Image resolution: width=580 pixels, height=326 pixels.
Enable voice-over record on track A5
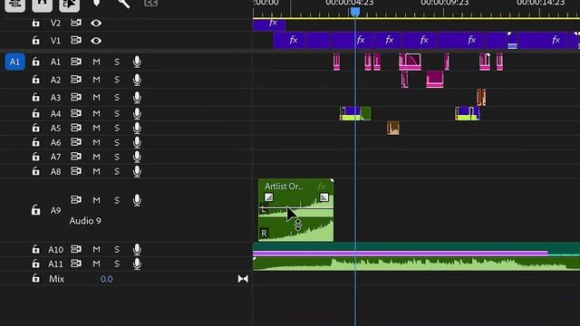[x=137, y=128]
